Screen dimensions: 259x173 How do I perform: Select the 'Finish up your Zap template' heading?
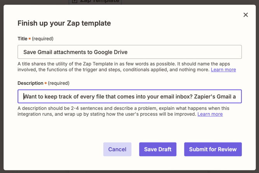pyautogui.click(x=64, y=23)
